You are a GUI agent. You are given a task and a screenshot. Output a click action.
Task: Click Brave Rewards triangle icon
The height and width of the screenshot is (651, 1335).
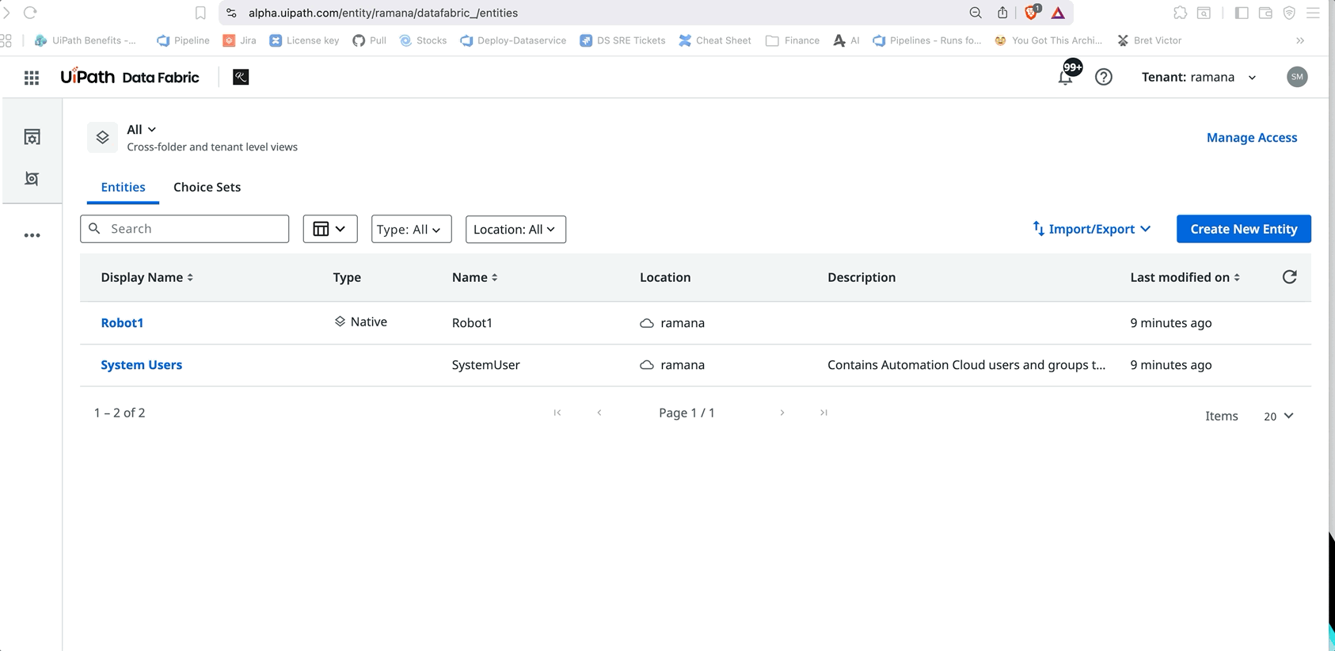click(1058, 13)
